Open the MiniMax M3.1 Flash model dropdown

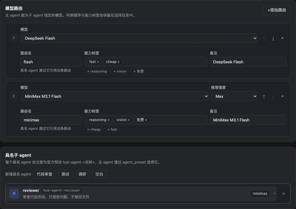point(114,96)
